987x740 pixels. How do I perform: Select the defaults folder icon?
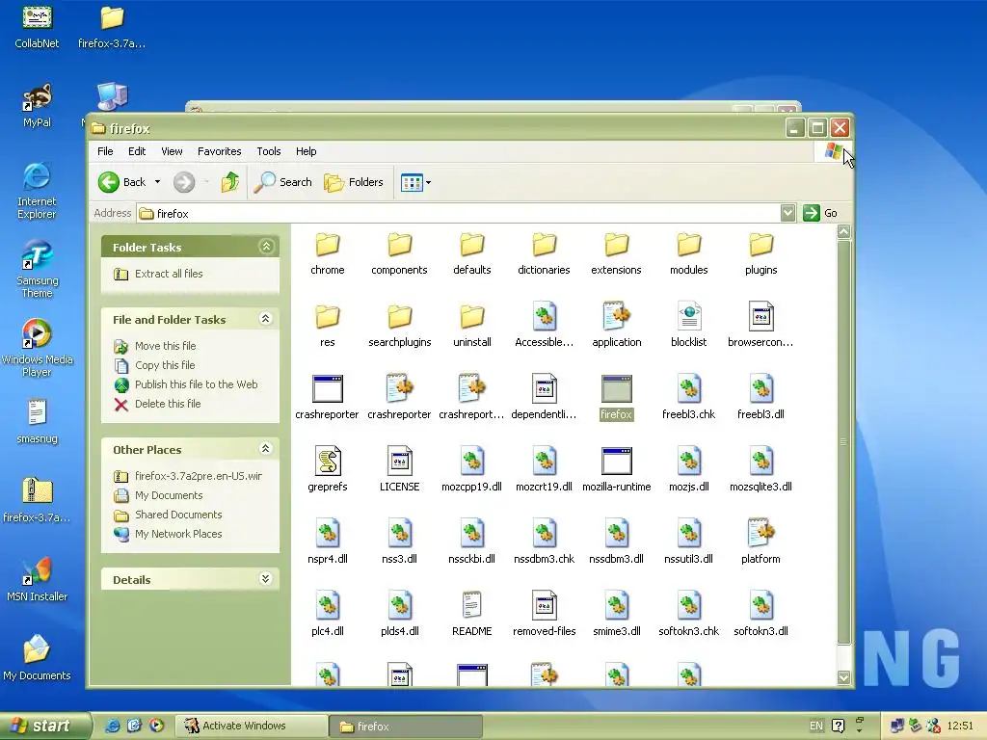[472, 246]
